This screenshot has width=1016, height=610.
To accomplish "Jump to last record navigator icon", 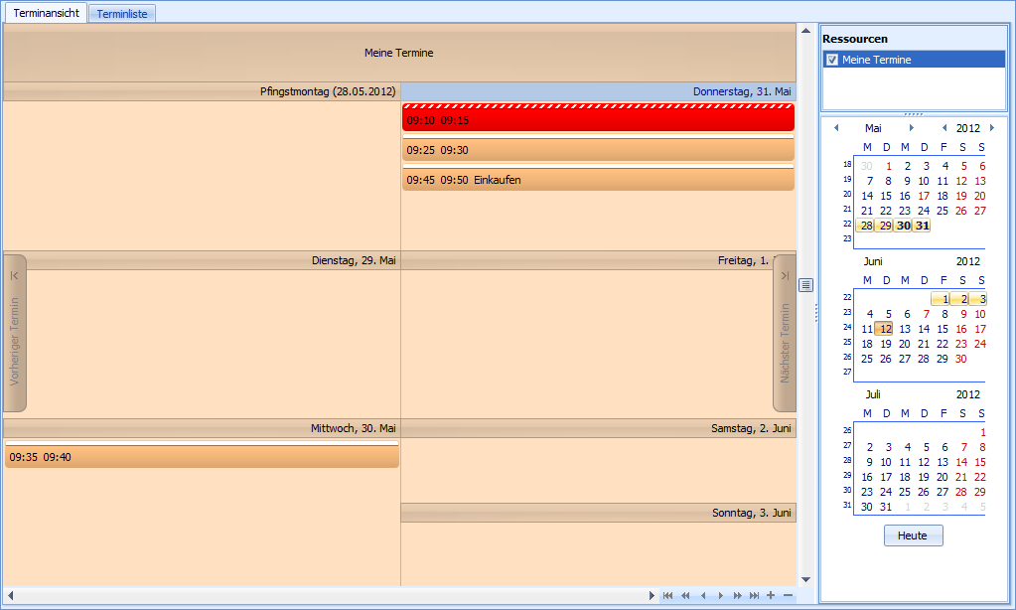I will (x=754, y=595).
